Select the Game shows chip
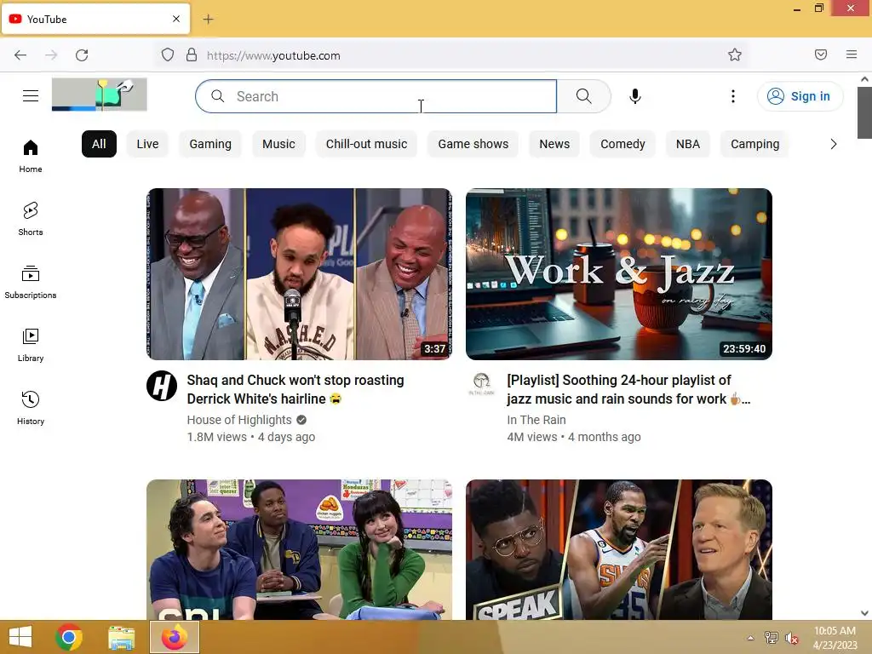 point(473,144)
